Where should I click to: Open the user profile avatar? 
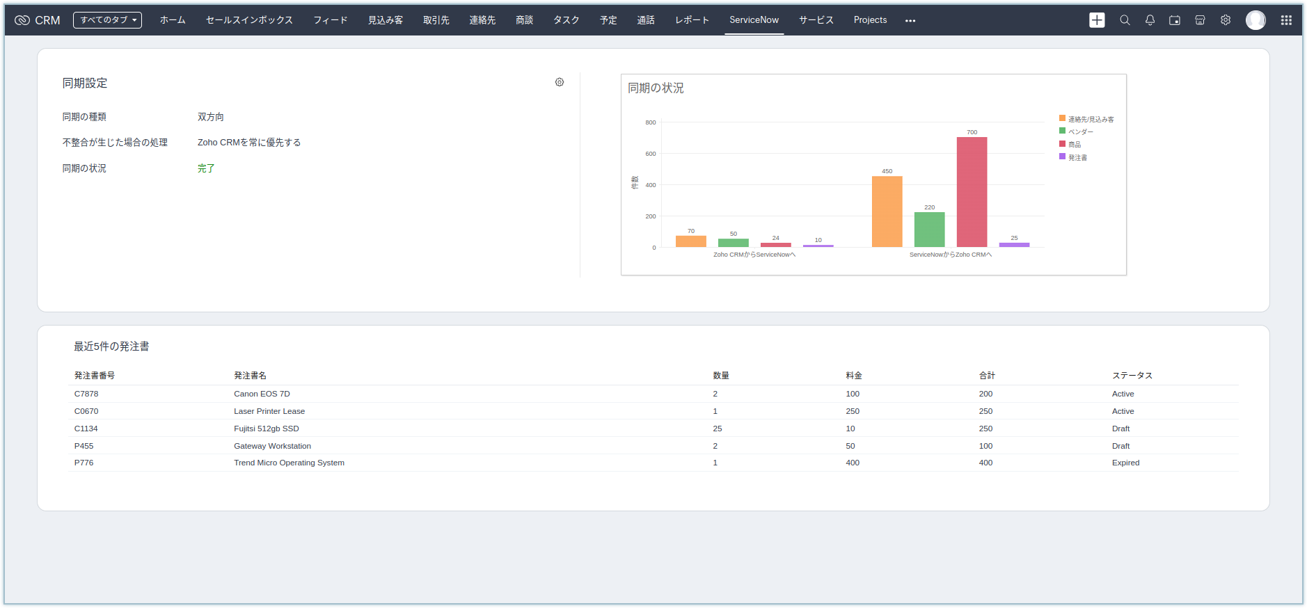(x=1255, y=20)
